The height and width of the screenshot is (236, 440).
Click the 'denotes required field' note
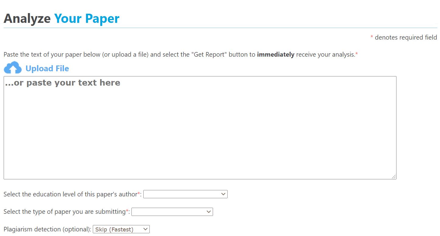(406, 37)
